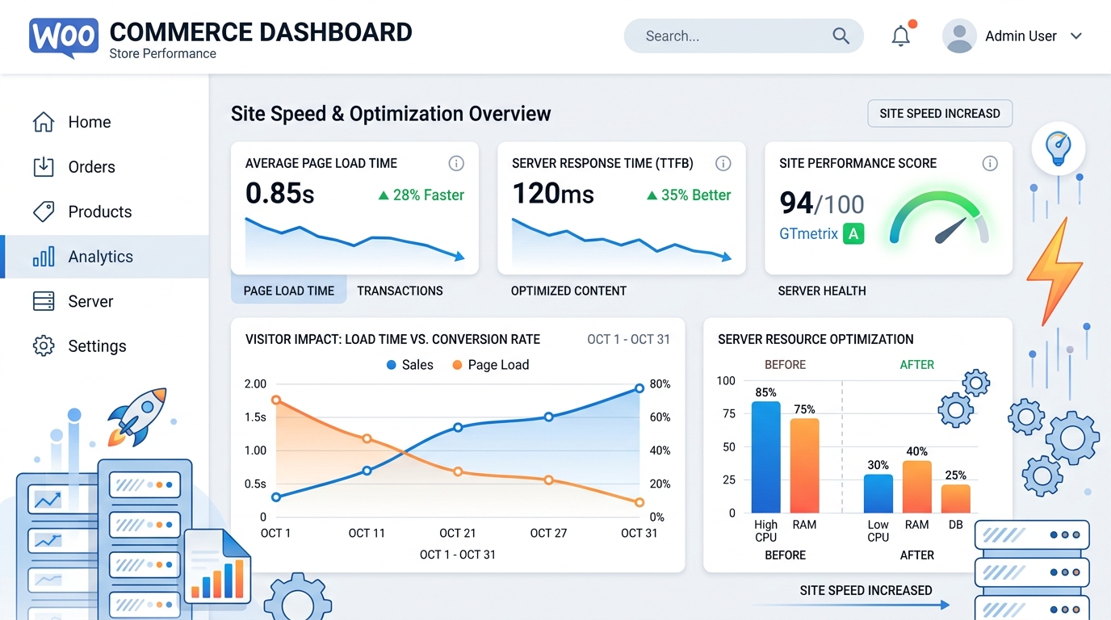Screen dimensions: 1111x620
Task: Open the OCT 1 - OCT 31 date range
Action: pos(629,339)
